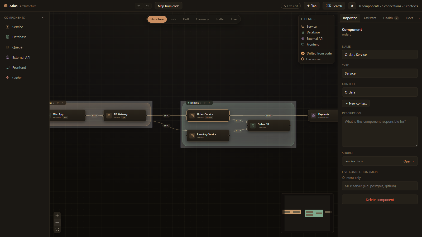Open the Assistant tab
The width and height of the screenshot is (422, 237).
tap(370, 18)
